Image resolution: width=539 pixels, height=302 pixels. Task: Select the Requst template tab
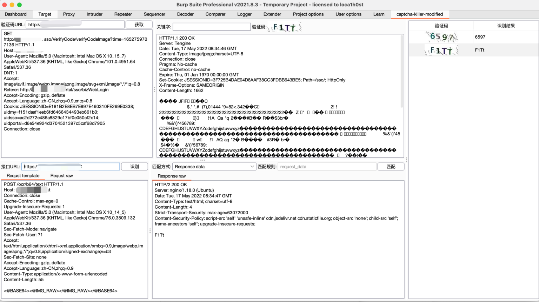23,175
